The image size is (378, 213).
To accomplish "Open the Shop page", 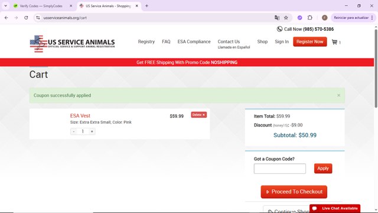I will [262, 41].
